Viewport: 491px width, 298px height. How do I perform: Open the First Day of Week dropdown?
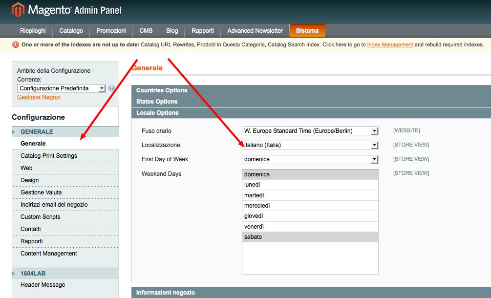(310, 159)
